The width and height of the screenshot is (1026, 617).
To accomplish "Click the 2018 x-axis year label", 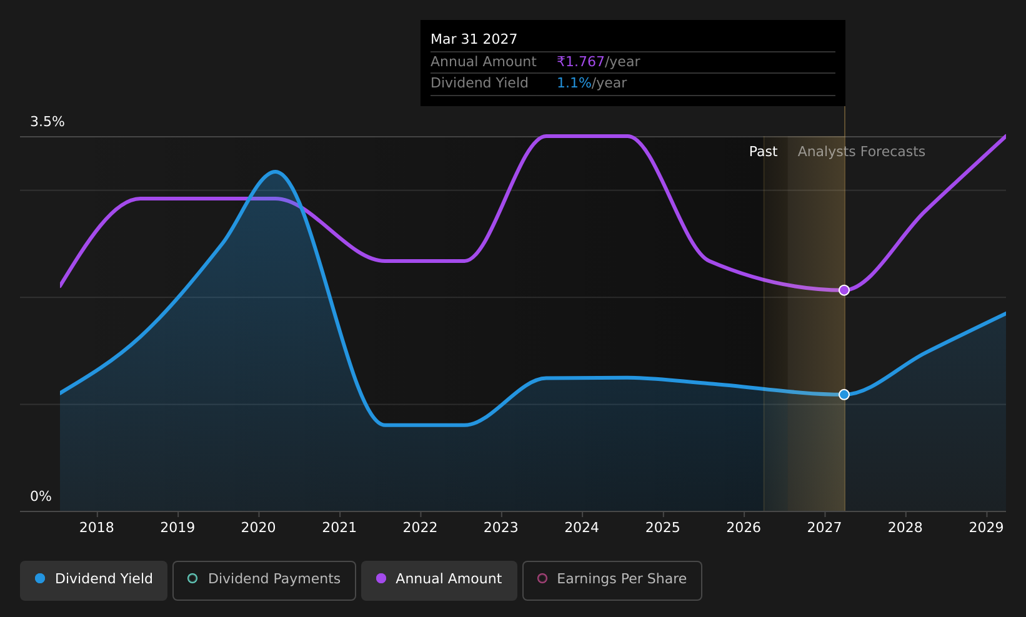I will (x=97, y=528).
